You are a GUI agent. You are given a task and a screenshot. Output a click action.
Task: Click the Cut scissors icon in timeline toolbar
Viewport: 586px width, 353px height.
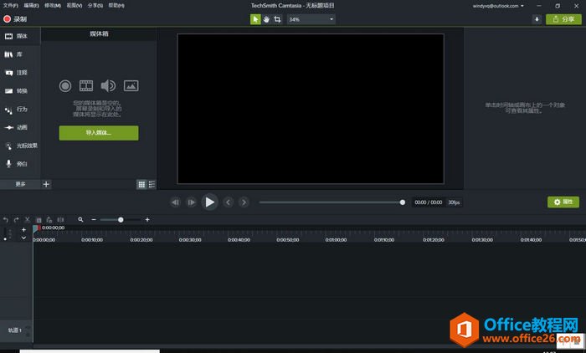[27, 219]
